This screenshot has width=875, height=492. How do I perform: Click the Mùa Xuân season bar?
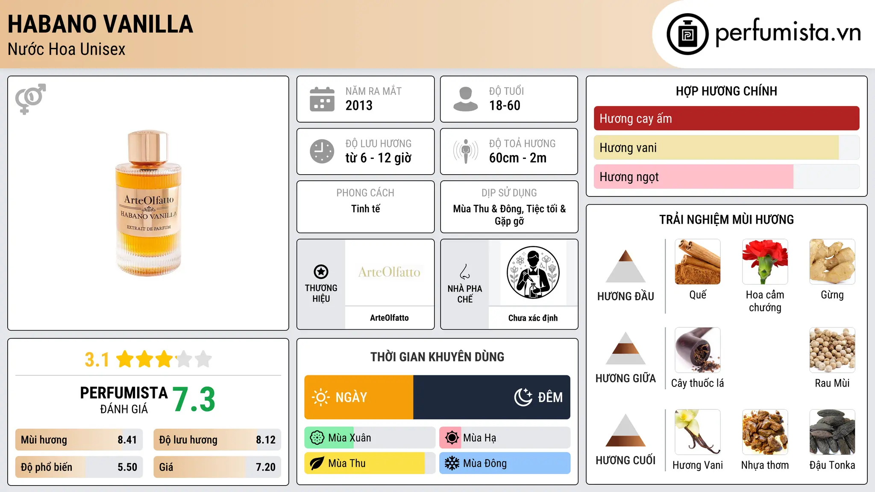click(370, 438)
